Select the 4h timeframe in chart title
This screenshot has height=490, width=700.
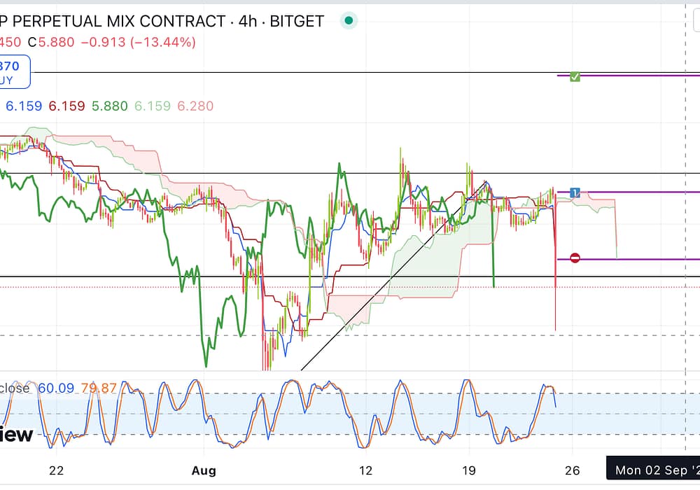[x=247, y=21]
